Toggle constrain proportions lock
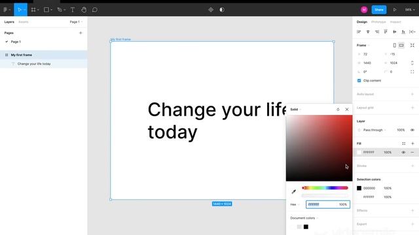 tap(412, 63)
